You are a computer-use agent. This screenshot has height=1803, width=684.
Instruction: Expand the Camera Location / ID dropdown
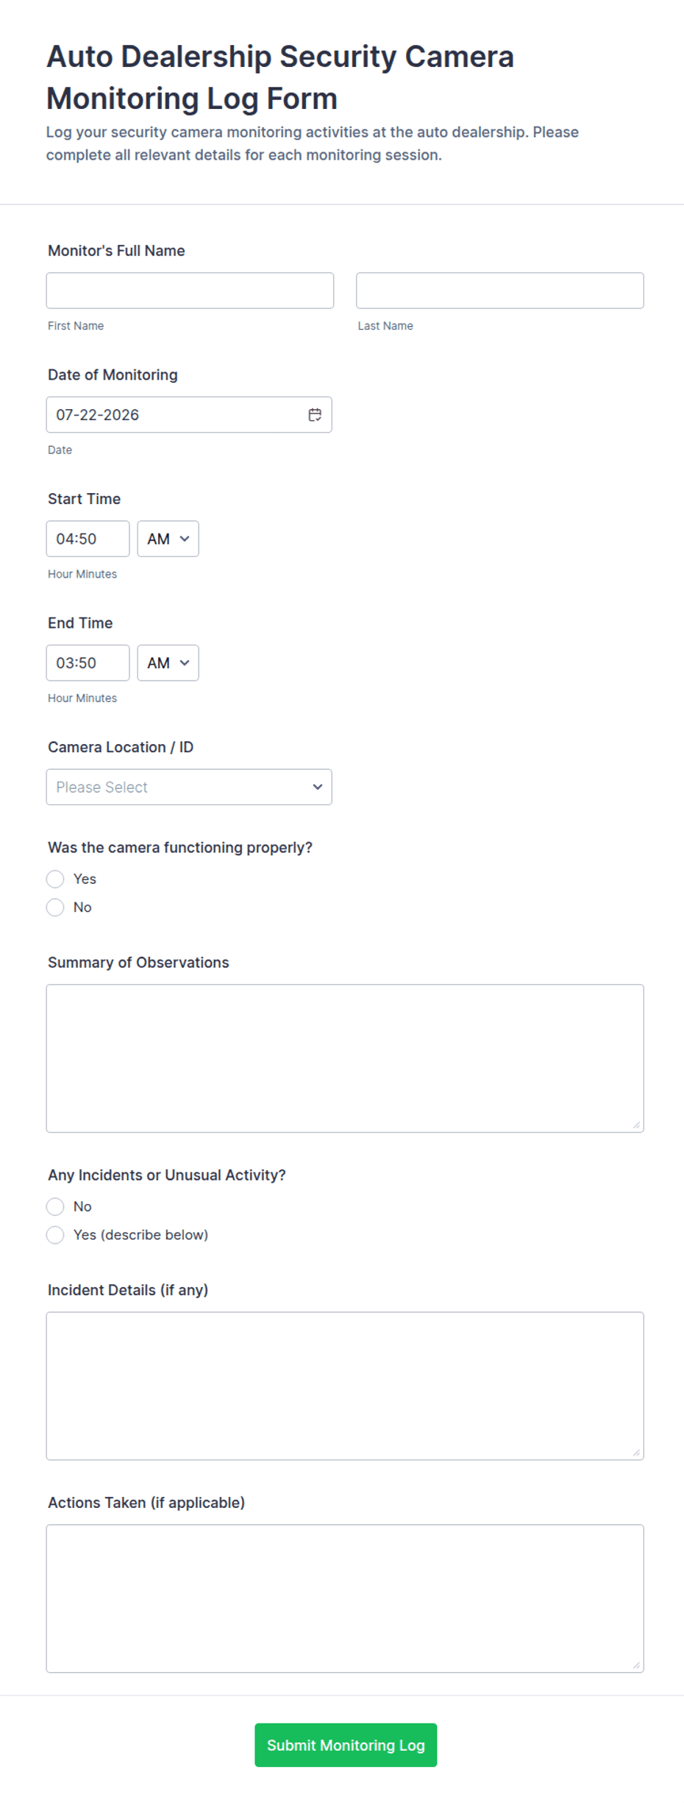click(x=189, y=787)
